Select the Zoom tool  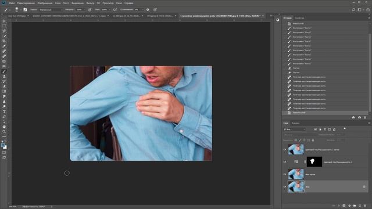tap(4, 132)
